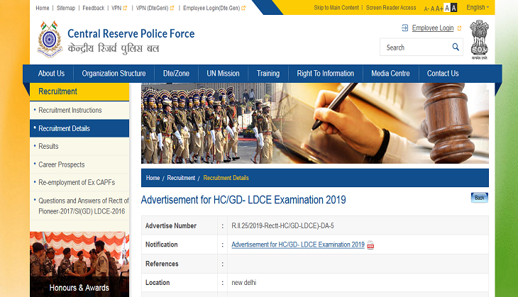Open Screen Reader Access link
The height and width of the screenshot is (297, 518).
(391, 8)
